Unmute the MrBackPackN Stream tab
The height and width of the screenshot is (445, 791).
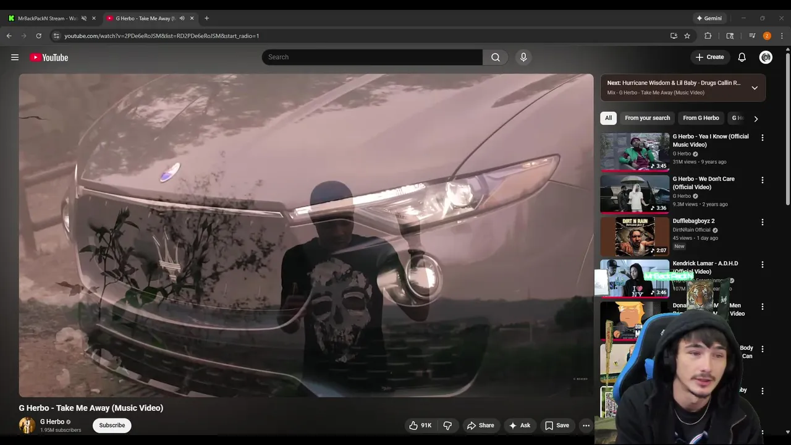pyautogui.click(x=84, y=18)
